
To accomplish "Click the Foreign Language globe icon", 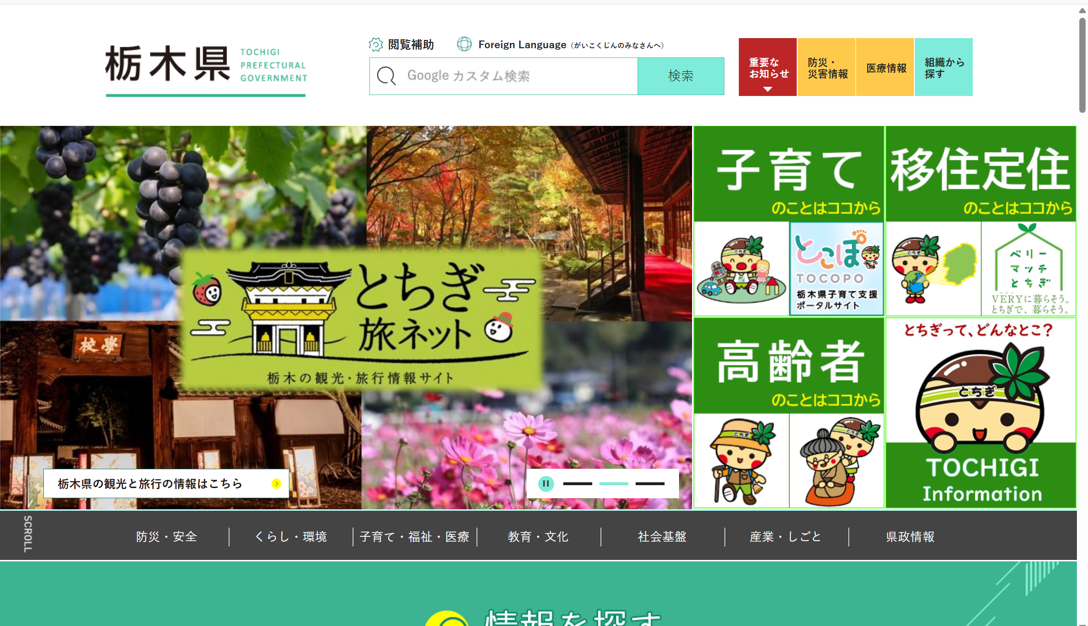I will pyautogui.click(x=464, y=44).
